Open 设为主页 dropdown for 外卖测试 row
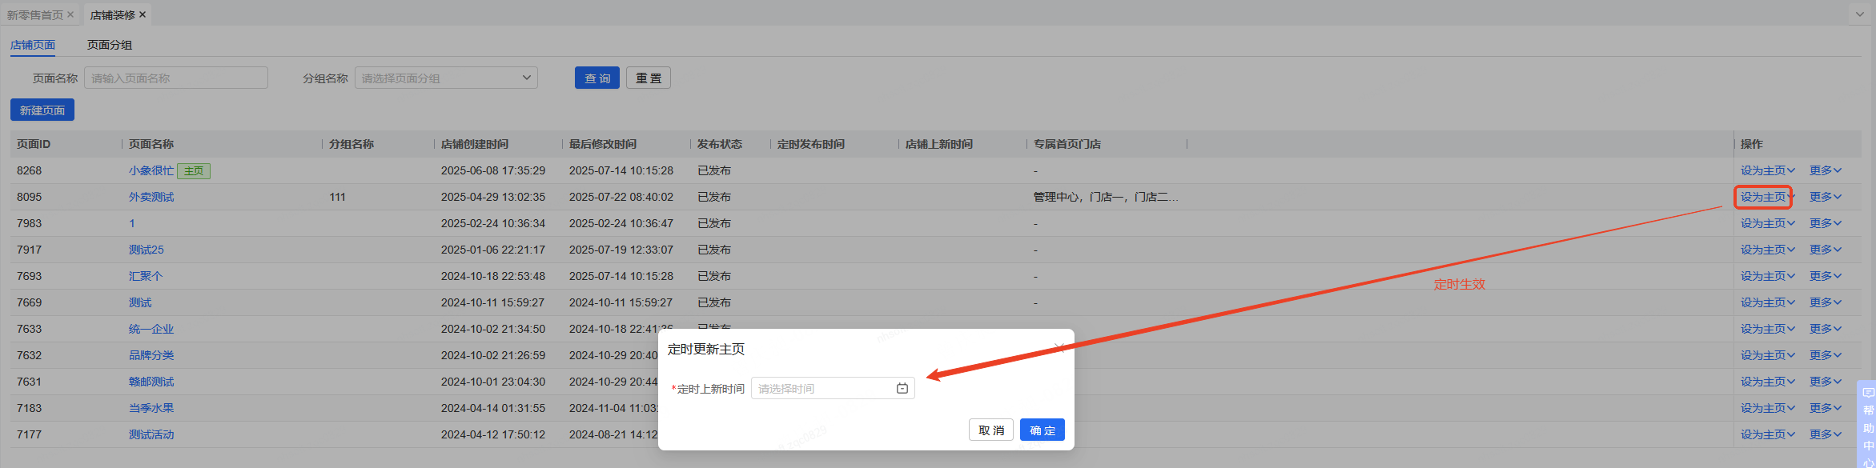 (x=1768, y=197)
